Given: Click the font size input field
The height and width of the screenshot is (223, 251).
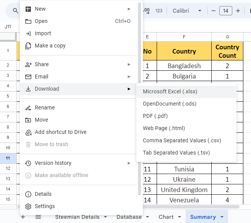Looking at the screenshot, I should (225, 11).
